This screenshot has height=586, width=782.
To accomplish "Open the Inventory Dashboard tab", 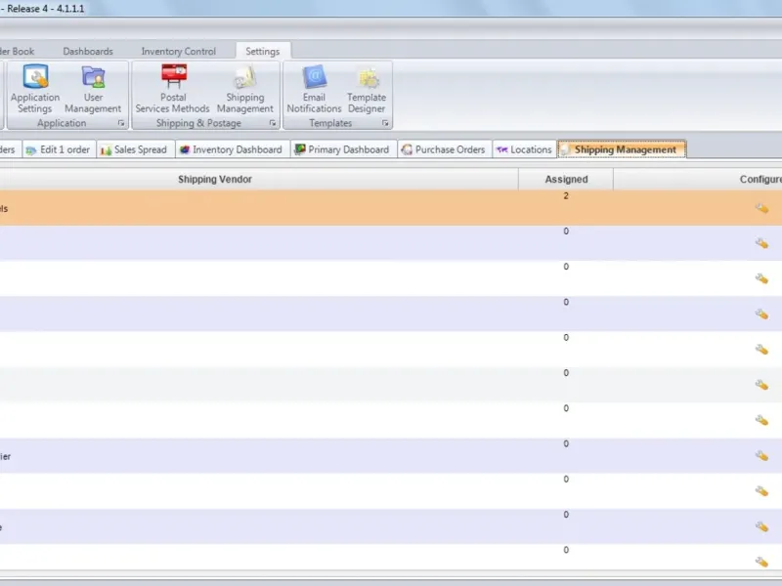I will tap(232, 149).
